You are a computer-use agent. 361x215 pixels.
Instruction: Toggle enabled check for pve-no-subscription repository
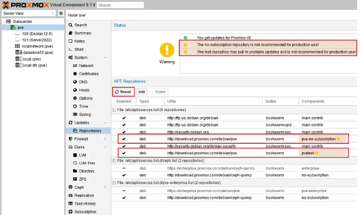[124, 139]
